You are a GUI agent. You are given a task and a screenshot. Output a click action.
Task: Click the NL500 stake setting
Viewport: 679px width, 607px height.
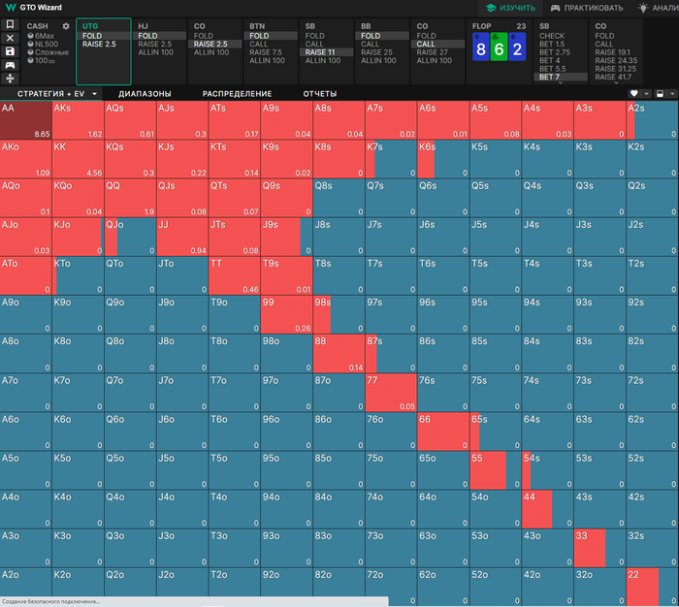[x=43, y=45]
